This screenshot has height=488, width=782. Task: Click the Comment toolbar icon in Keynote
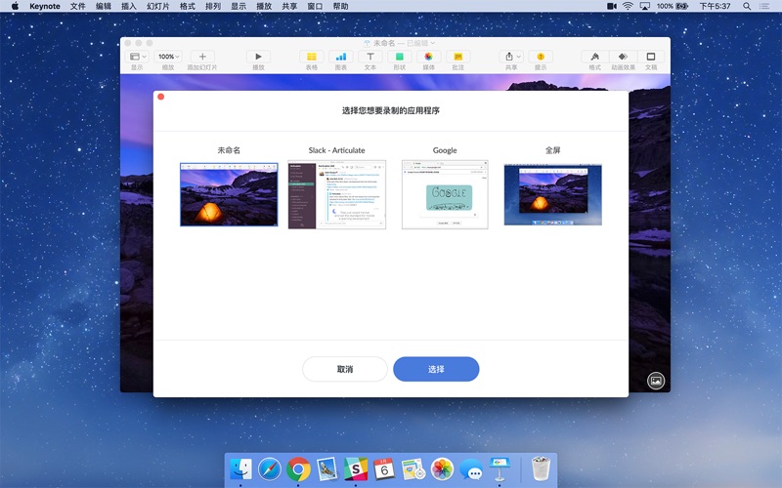[458, 57]
